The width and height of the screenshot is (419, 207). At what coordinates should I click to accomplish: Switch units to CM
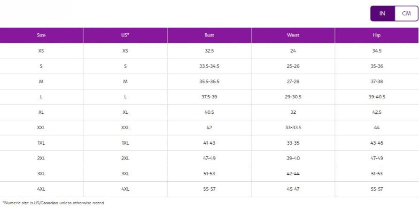tap(406, 14)
